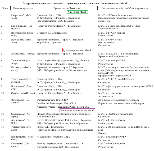The image size is (154, 151).
Task: Click 'МкАТ к α-цепи рецептора ИЛ-2 (CD25)'
Action: (120, 26)
